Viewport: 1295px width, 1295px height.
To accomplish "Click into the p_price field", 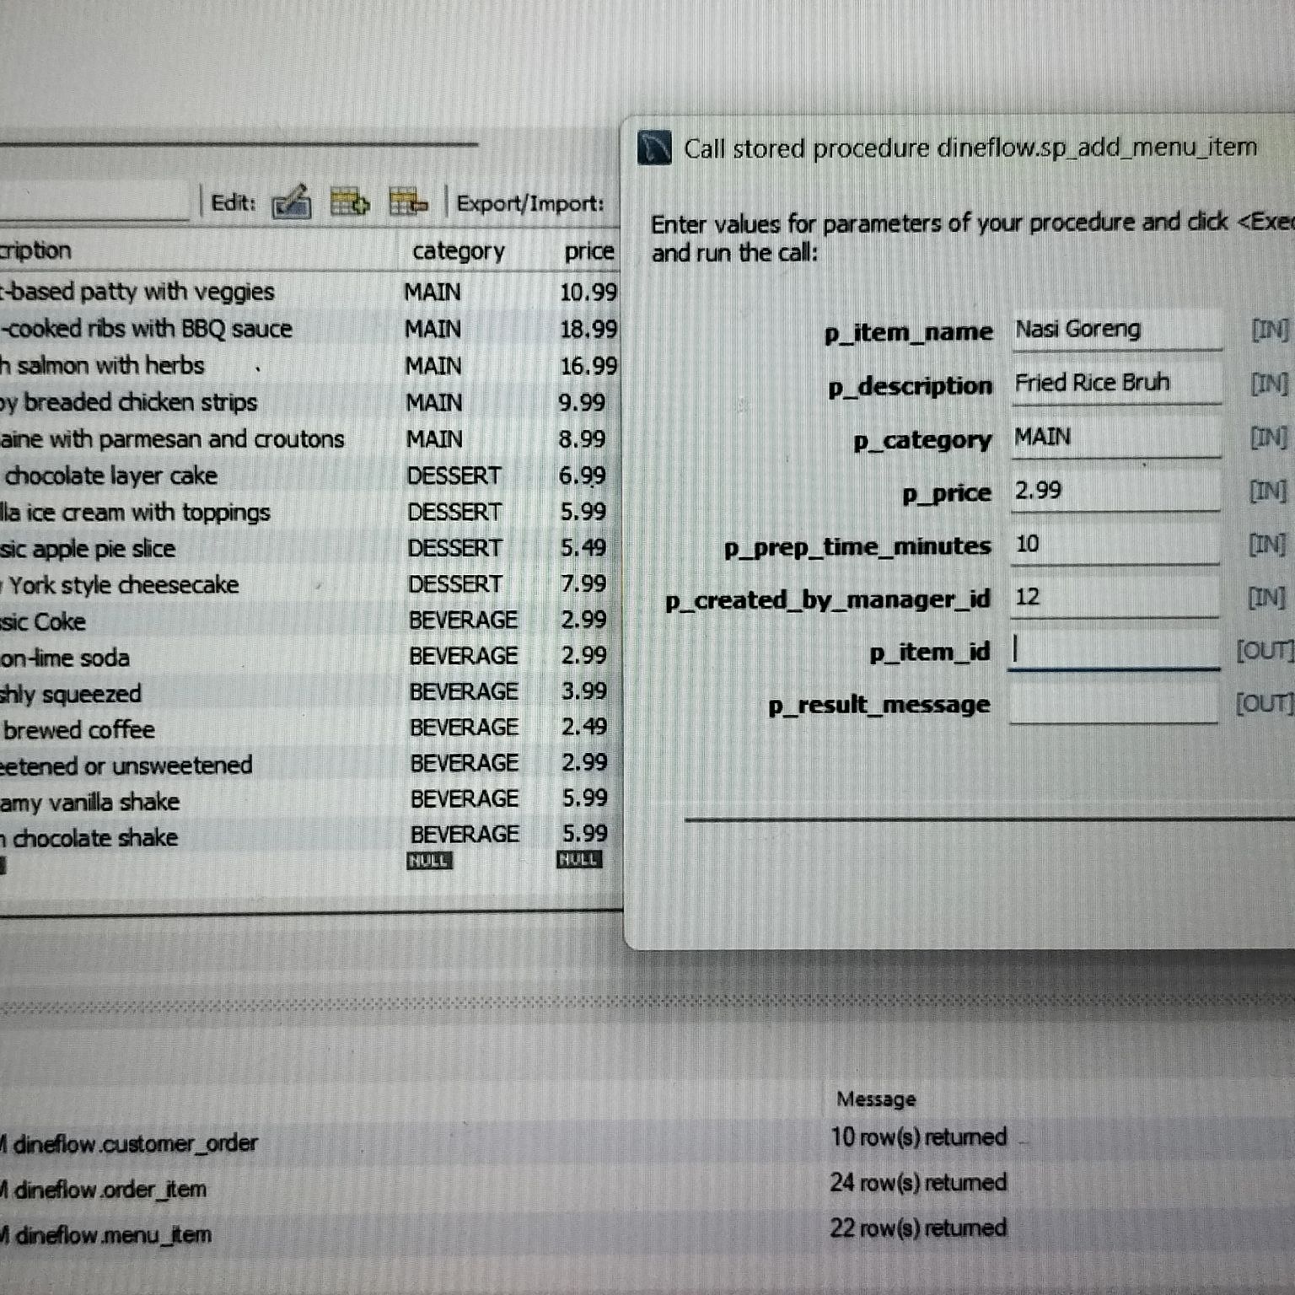I will click(1115, 492).
